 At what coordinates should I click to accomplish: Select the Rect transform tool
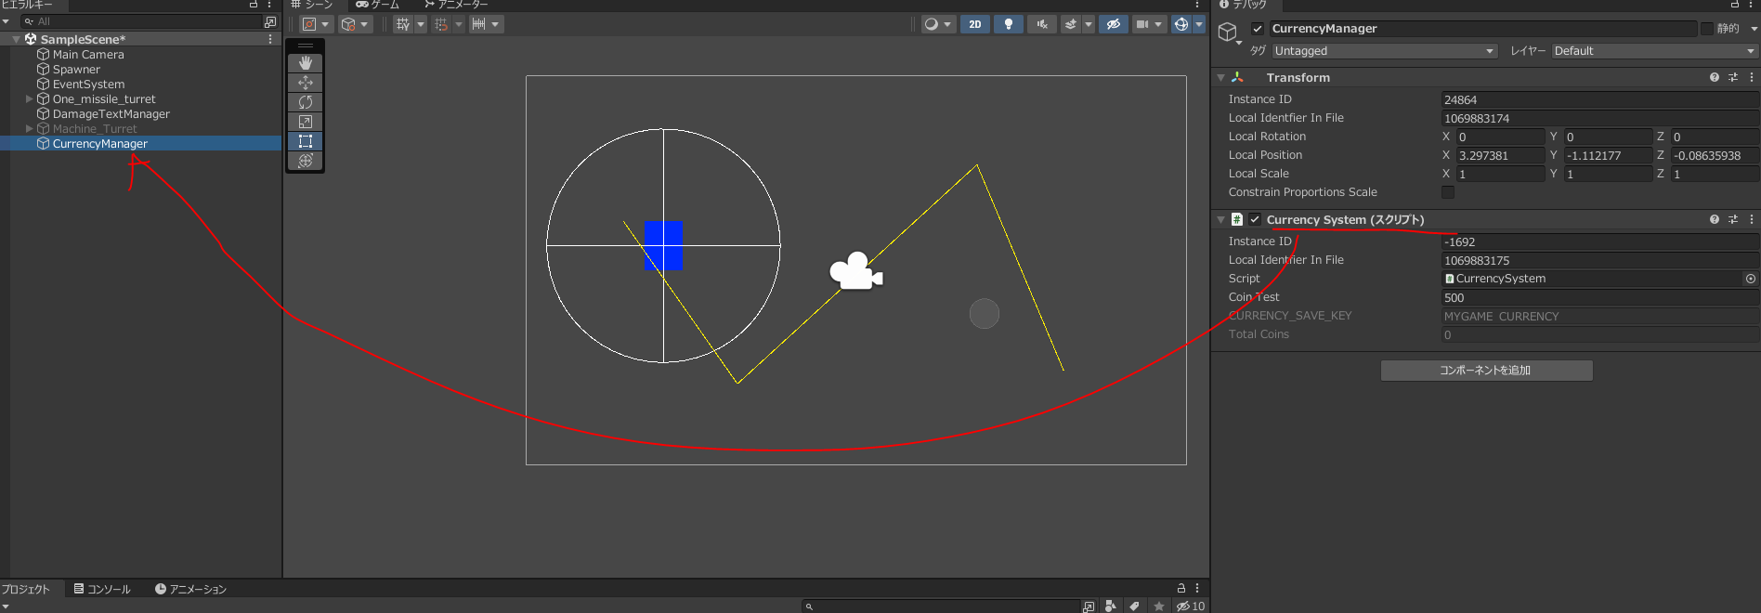(306, 141)
